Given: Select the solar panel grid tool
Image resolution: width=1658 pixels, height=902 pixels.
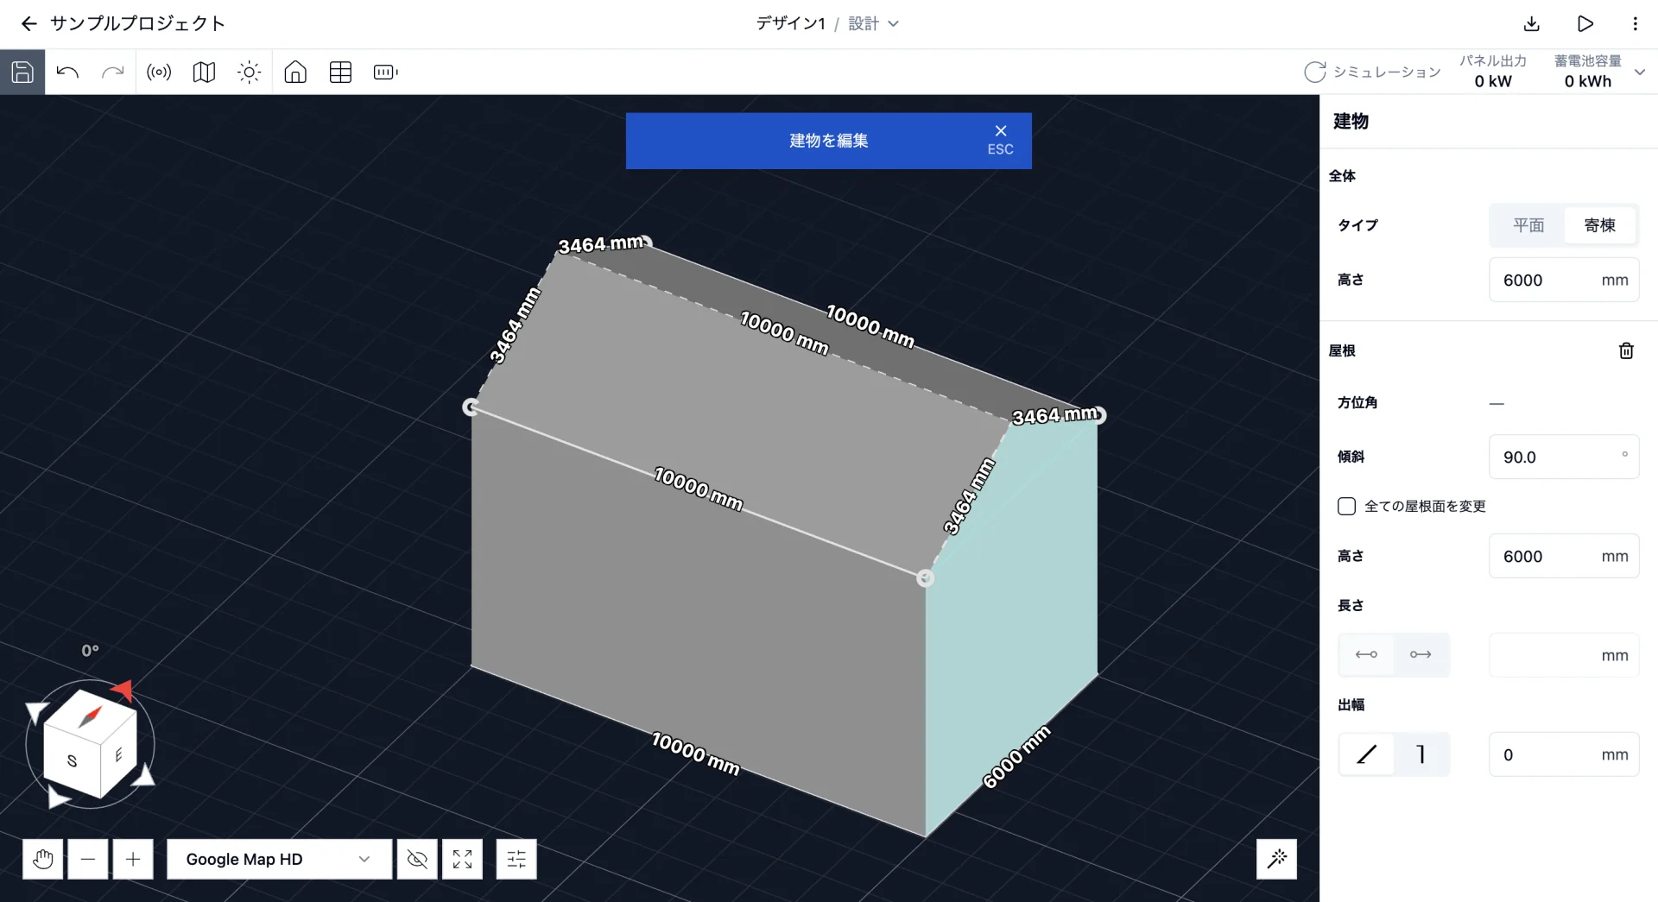Looking at the screenshot, I should pos(340,73).
